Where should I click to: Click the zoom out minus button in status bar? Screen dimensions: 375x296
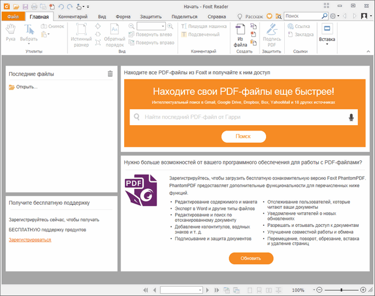click(319, 290)
